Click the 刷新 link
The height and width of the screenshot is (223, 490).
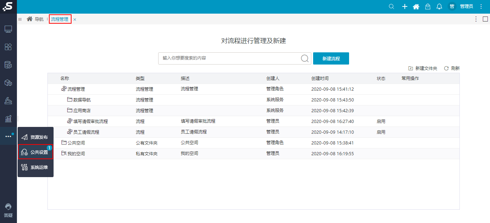point(455,68)
